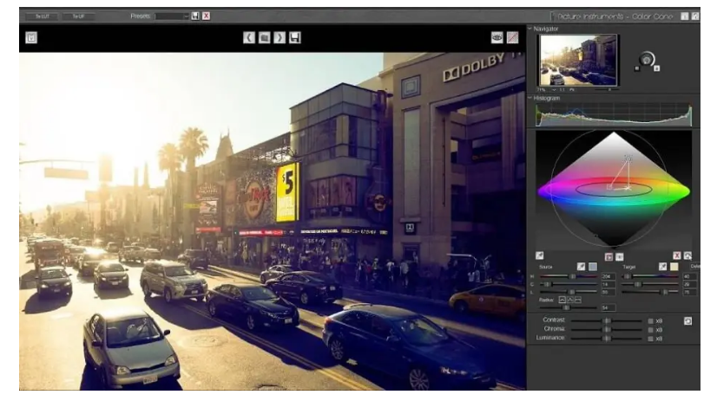Collapse the Histogram panel

(x=530, y=98)
